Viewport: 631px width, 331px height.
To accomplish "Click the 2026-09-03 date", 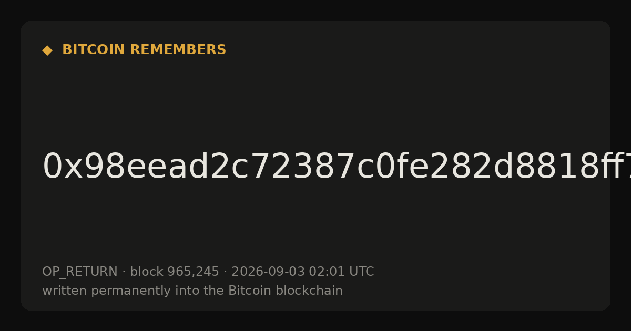I will 268,272.
